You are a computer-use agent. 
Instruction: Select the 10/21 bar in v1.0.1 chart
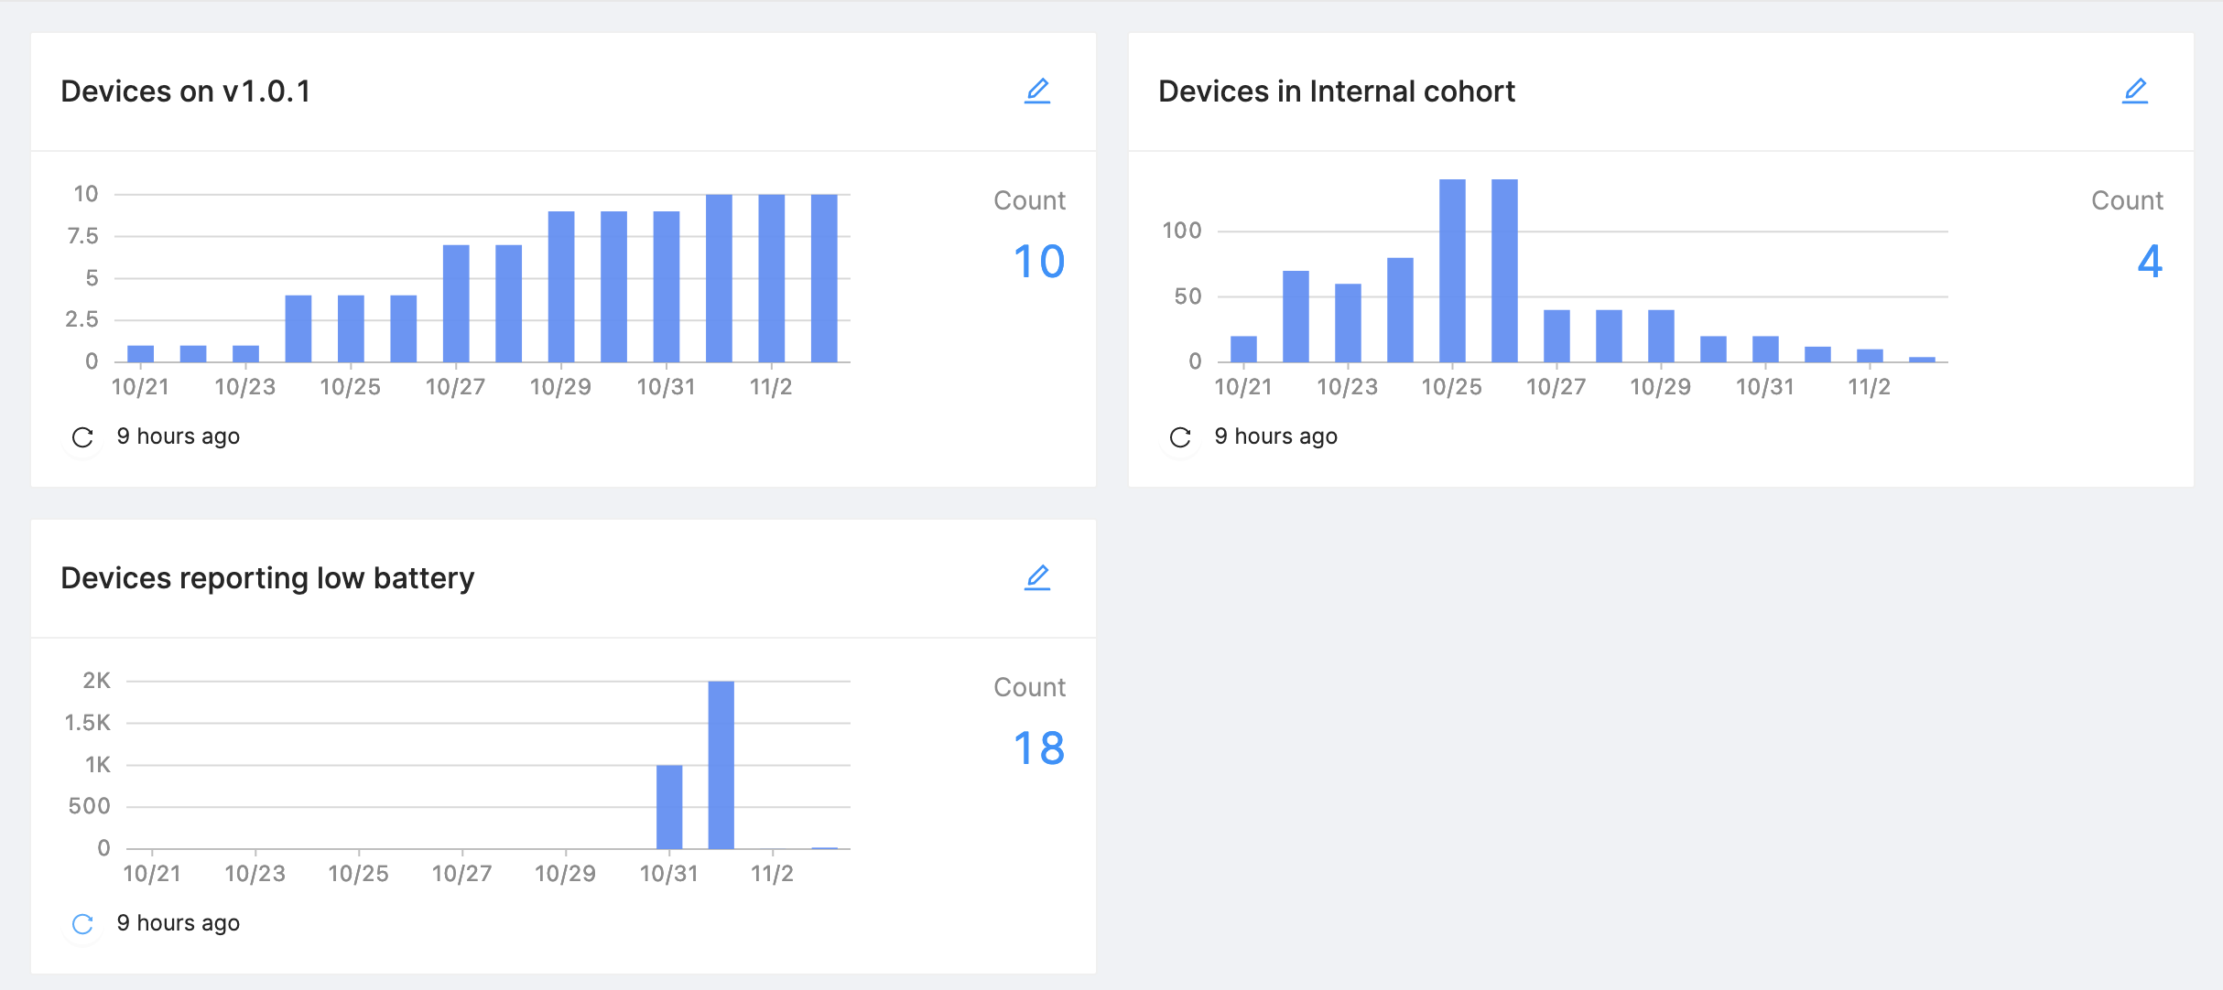140,354
